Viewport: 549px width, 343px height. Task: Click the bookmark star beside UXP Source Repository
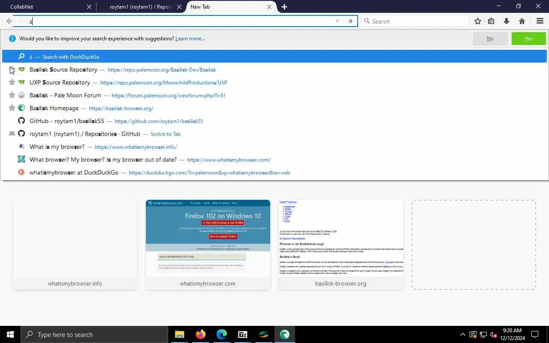point(12,82)
